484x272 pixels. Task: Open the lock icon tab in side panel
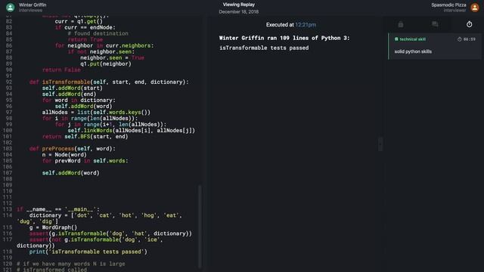(401, 24)
